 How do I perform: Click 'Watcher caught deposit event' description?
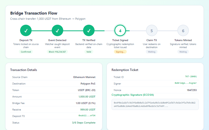click(x=57, y=46)
